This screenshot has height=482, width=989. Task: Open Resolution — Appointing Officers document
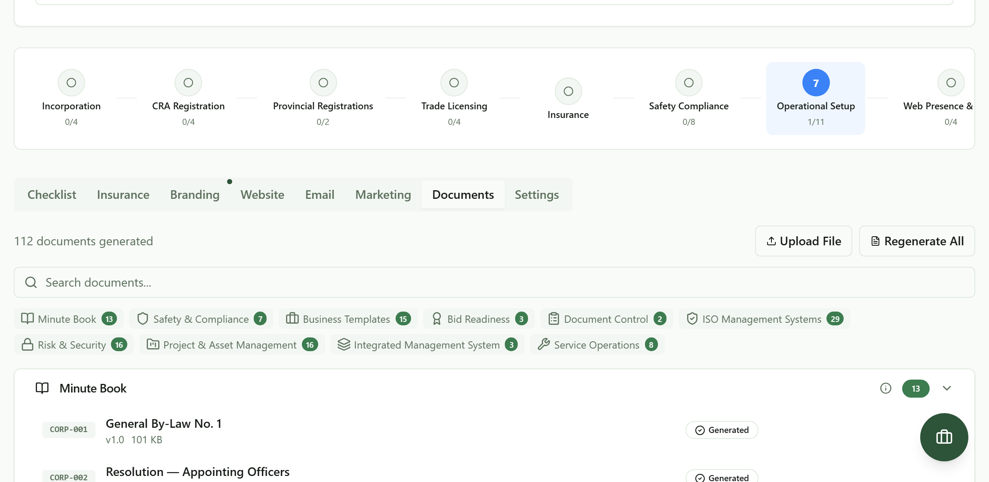tap(198, 472)
